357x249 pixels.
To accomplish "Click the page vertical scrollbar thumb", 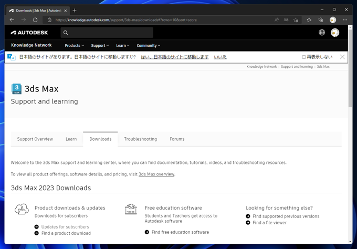I will click(350, 67).
